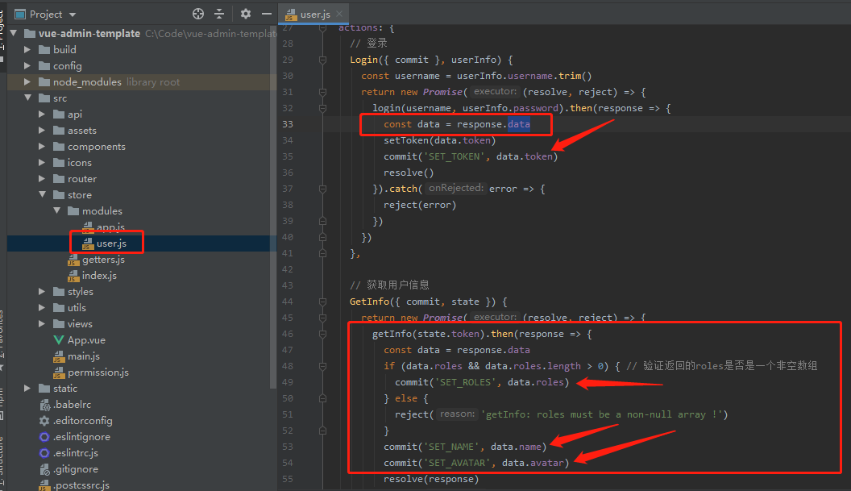Open Project panel settings gear
This screenshot has width=851, height=491.
[x=245, y=15]
